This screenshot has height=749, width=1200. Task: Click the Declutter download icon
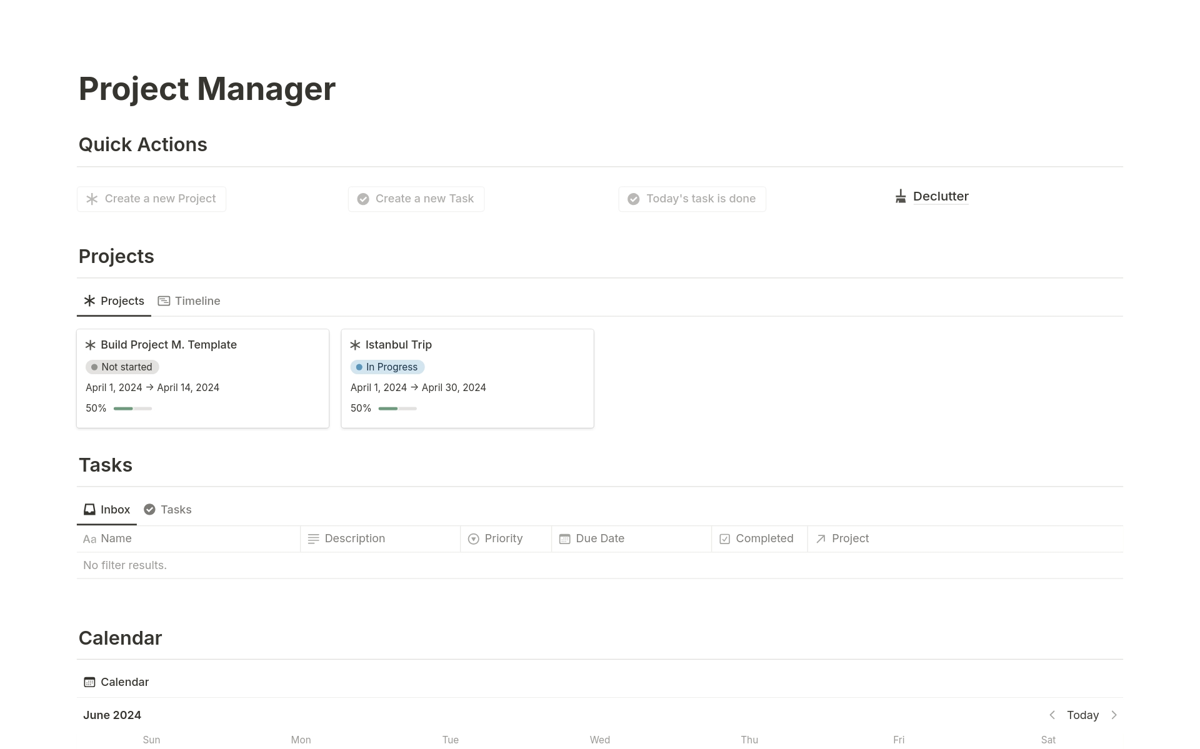pyautogui.click(x=901, y=196)
